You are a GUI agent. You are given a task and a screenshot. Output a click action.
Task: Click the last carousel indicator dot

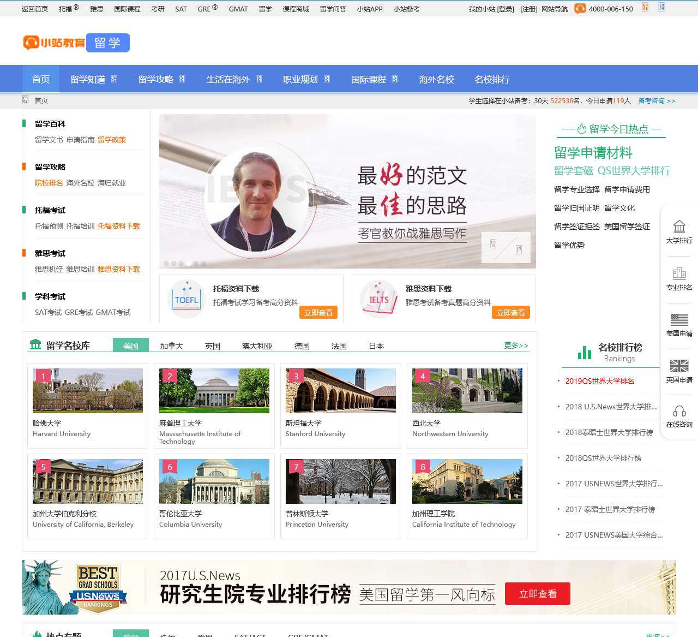203,264
